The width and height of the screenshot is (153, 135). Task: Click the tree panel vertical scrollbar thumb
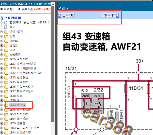(x=53, y=64)
